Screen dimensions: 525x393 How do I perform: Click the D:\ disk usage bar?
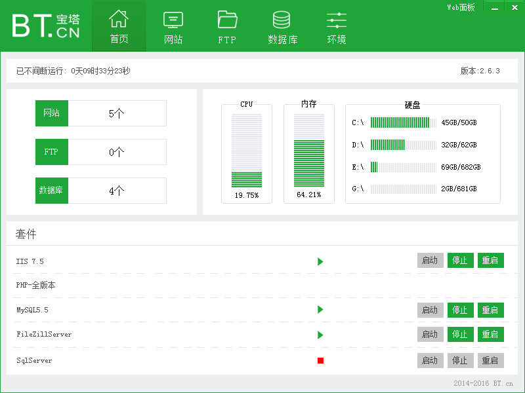pos(404,145)
